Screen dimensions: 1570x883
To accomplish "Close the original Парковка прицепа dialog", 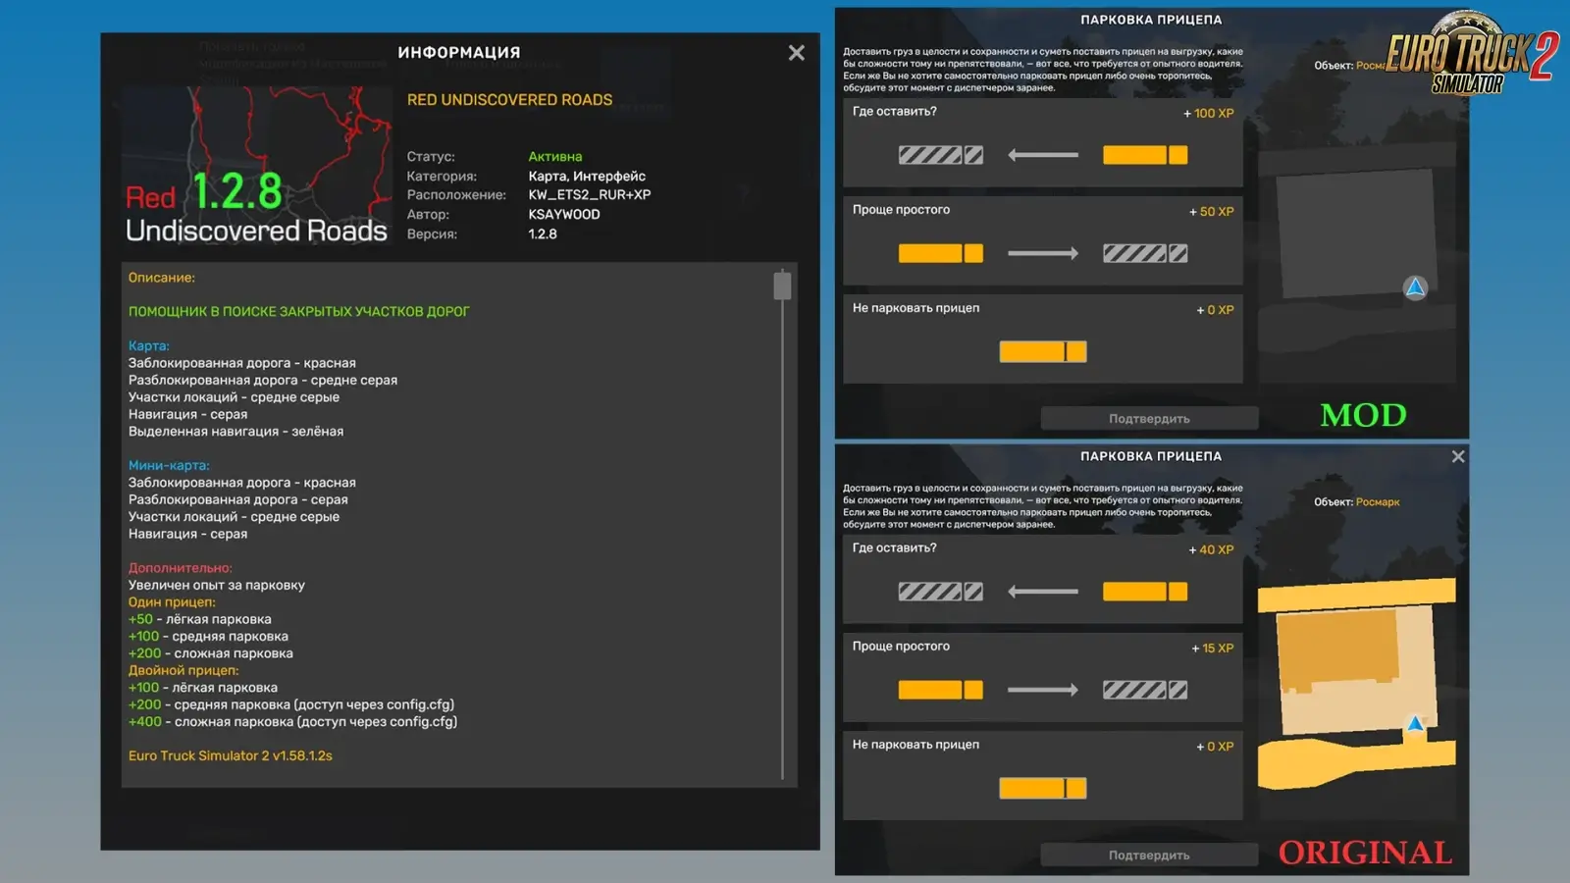I will (1458, 456).
